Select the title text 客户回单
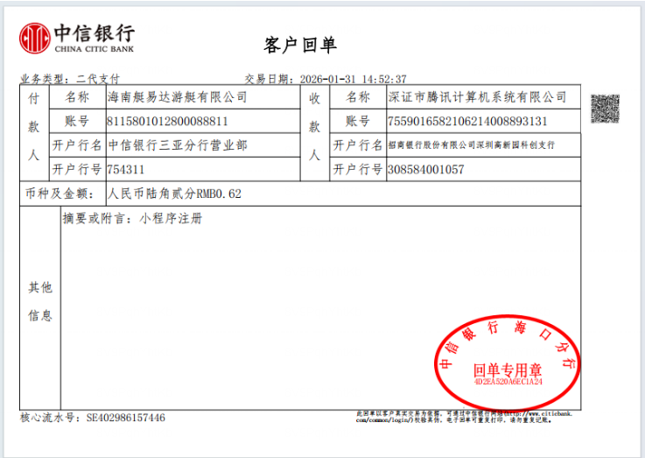Screen dimensions: 645x458 click(300, 45)
